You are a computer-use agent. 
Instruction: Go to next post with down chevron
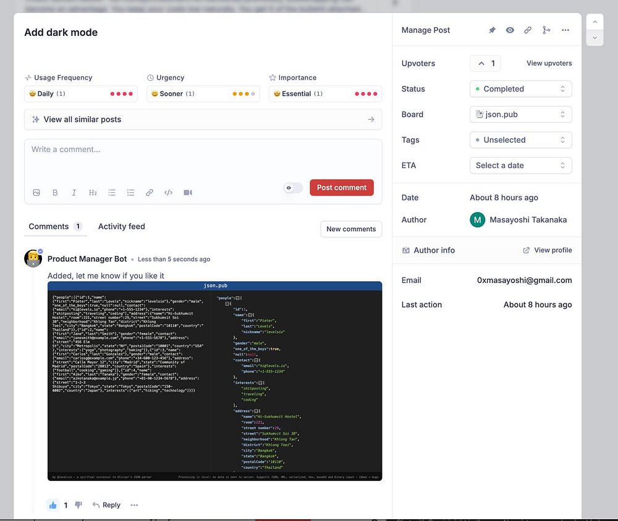(x=595, y=38)
